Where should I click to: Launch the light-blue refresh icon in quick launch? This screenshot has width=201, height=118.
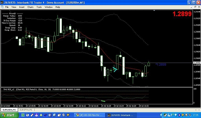(54, 115)
